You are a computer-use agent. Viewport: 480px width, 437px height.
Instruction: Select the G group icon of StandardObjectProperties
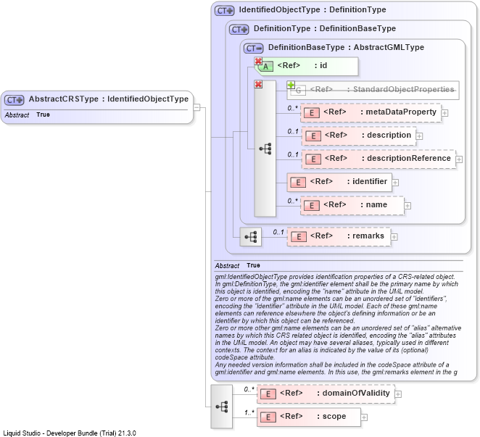tap(298, 91)
